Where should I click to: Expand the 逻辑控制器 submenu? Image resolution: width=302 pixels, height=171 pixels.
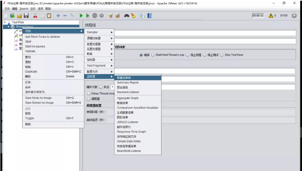(x=99, y=38)
